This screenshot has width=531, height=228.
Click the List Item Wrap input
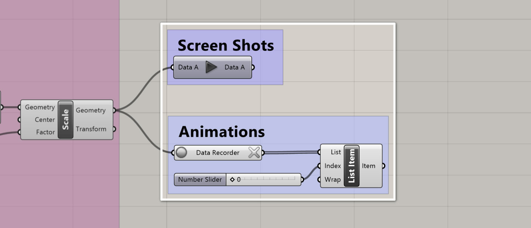click(x=333, y=180)
